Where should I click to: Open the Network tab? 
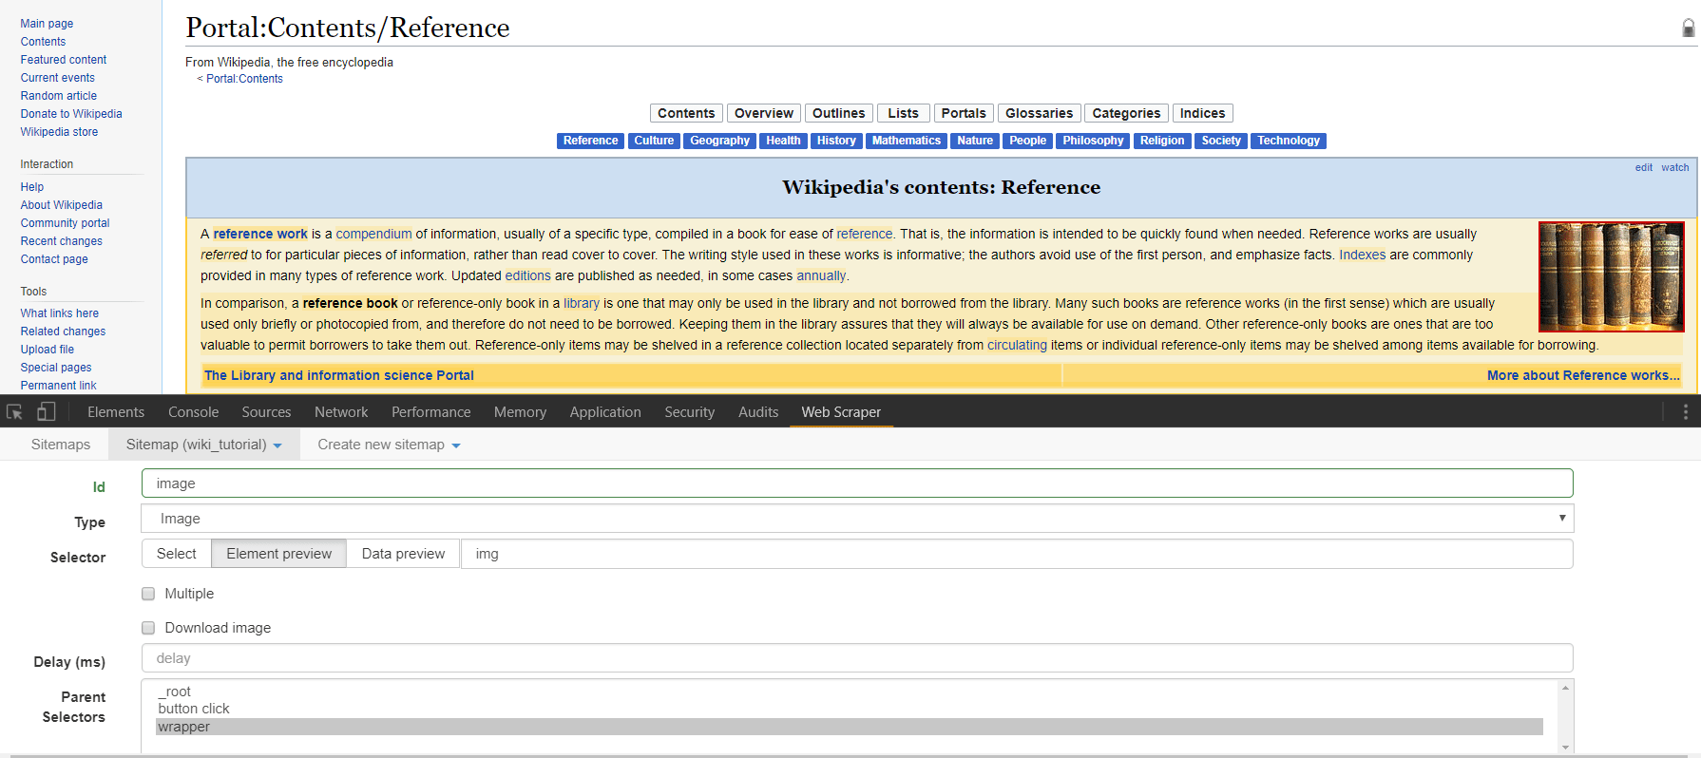pos(341,412)
